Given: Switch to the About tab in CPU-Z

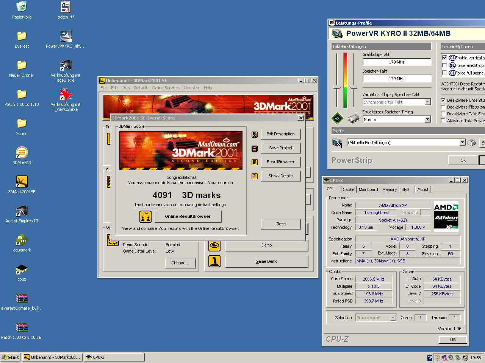Looking at the screenshot, I should pos(423,189).
